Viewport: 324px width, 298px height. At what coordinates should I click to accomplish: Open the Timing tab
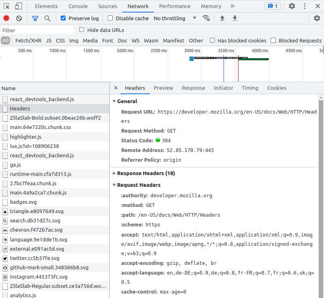click(x=250, y=88)
